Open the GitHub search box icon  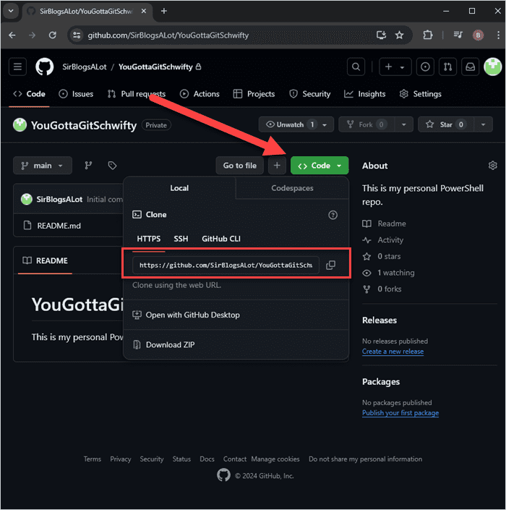356,67
